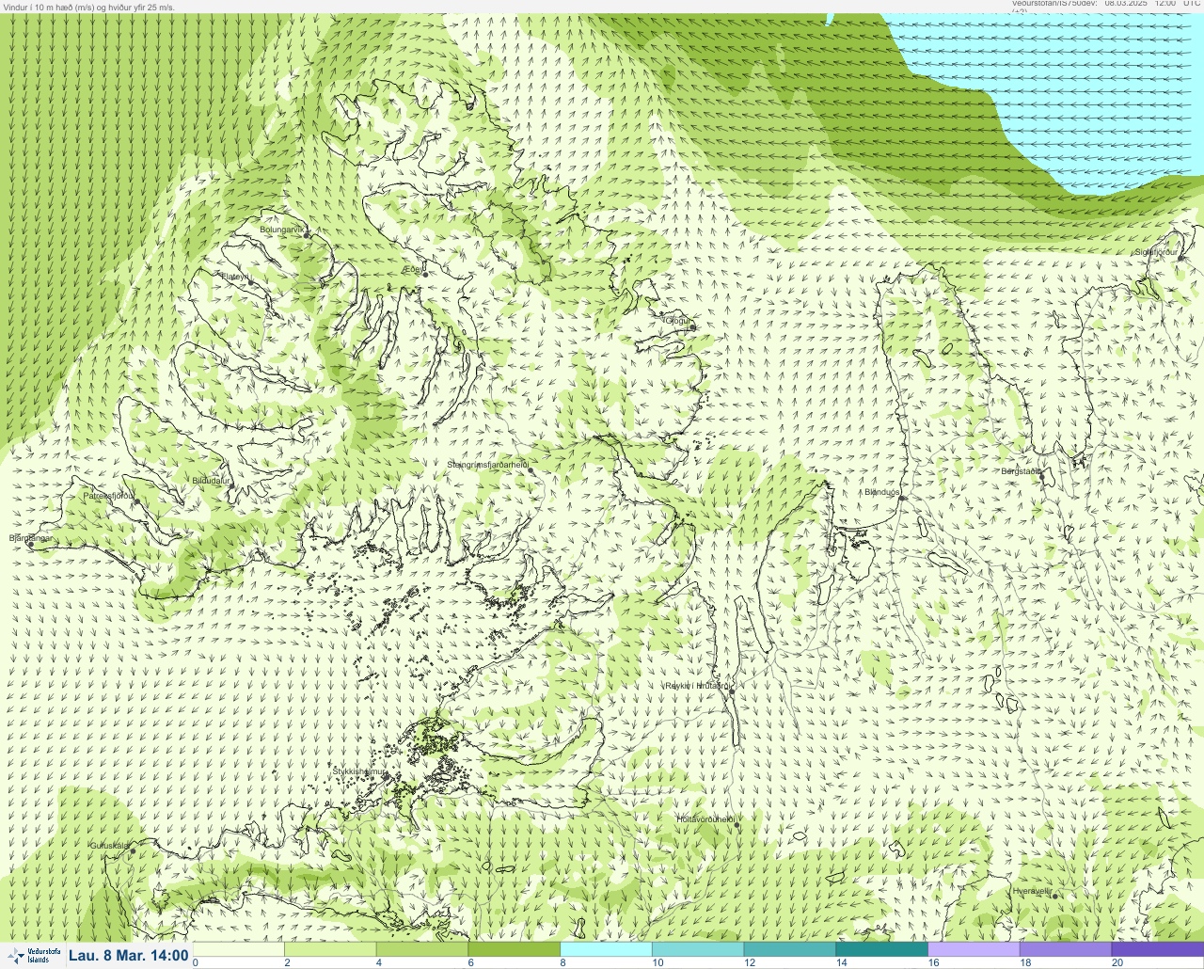
Task: Select the 8–10 m/s cyan legend swatch
Action: (607, 949)
